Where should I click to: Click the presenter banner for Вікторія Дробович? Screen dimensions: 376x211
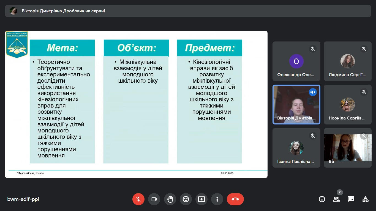pyautogui.click(x=63, y=11)
